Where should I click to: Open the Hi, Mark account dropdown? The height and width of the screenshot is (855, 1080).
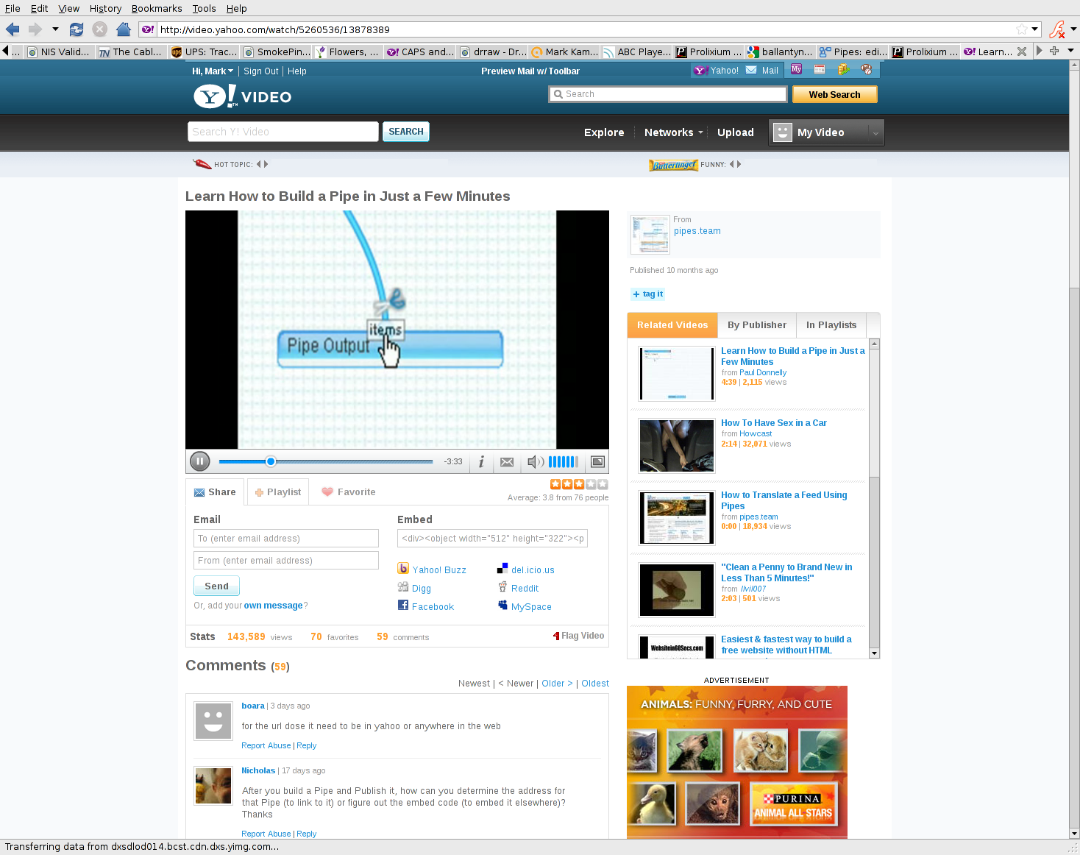coord(213,71)
